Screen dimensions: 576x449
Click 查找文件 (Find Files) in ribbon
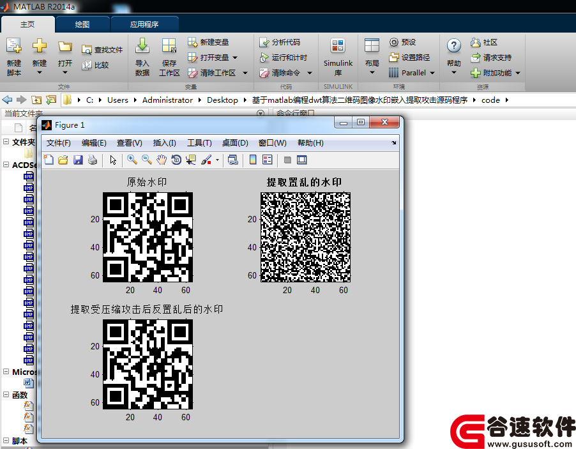(x=102, y=50)
